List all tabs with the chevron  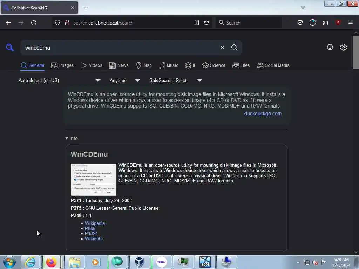pos(303,8)
